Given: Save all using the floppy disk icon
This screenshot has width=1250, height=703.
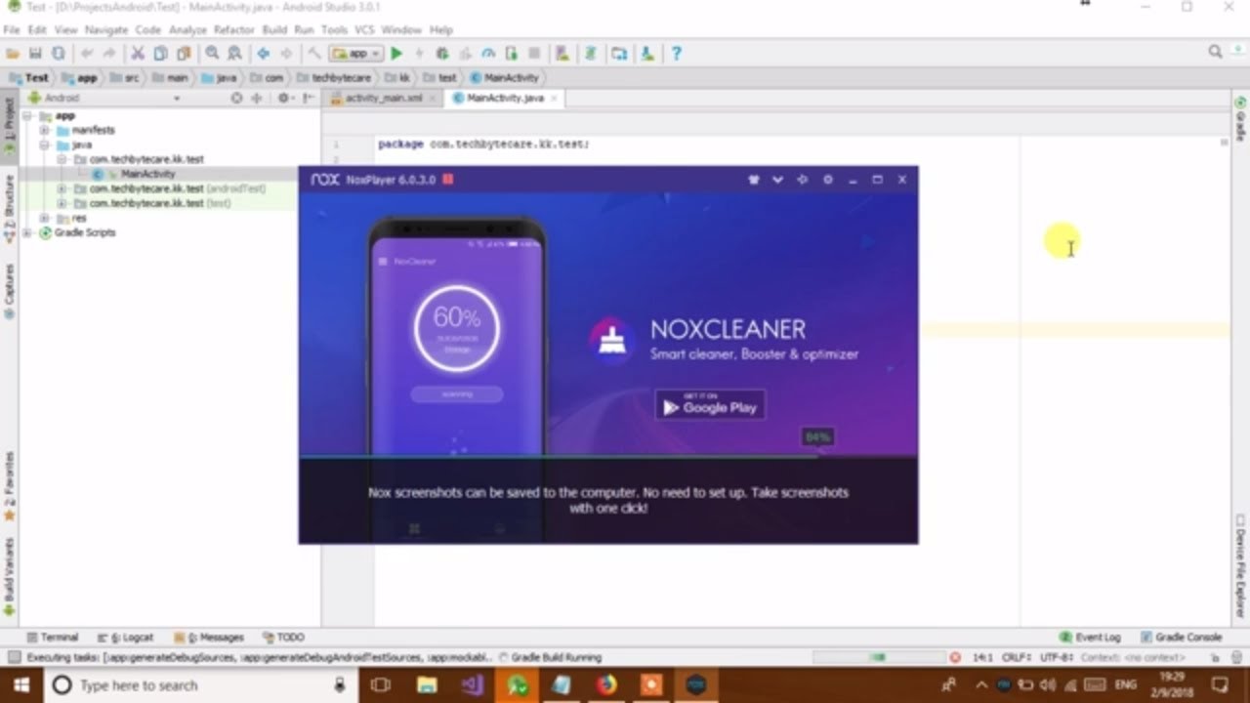Looking at the screenshot, I should 35,54.
